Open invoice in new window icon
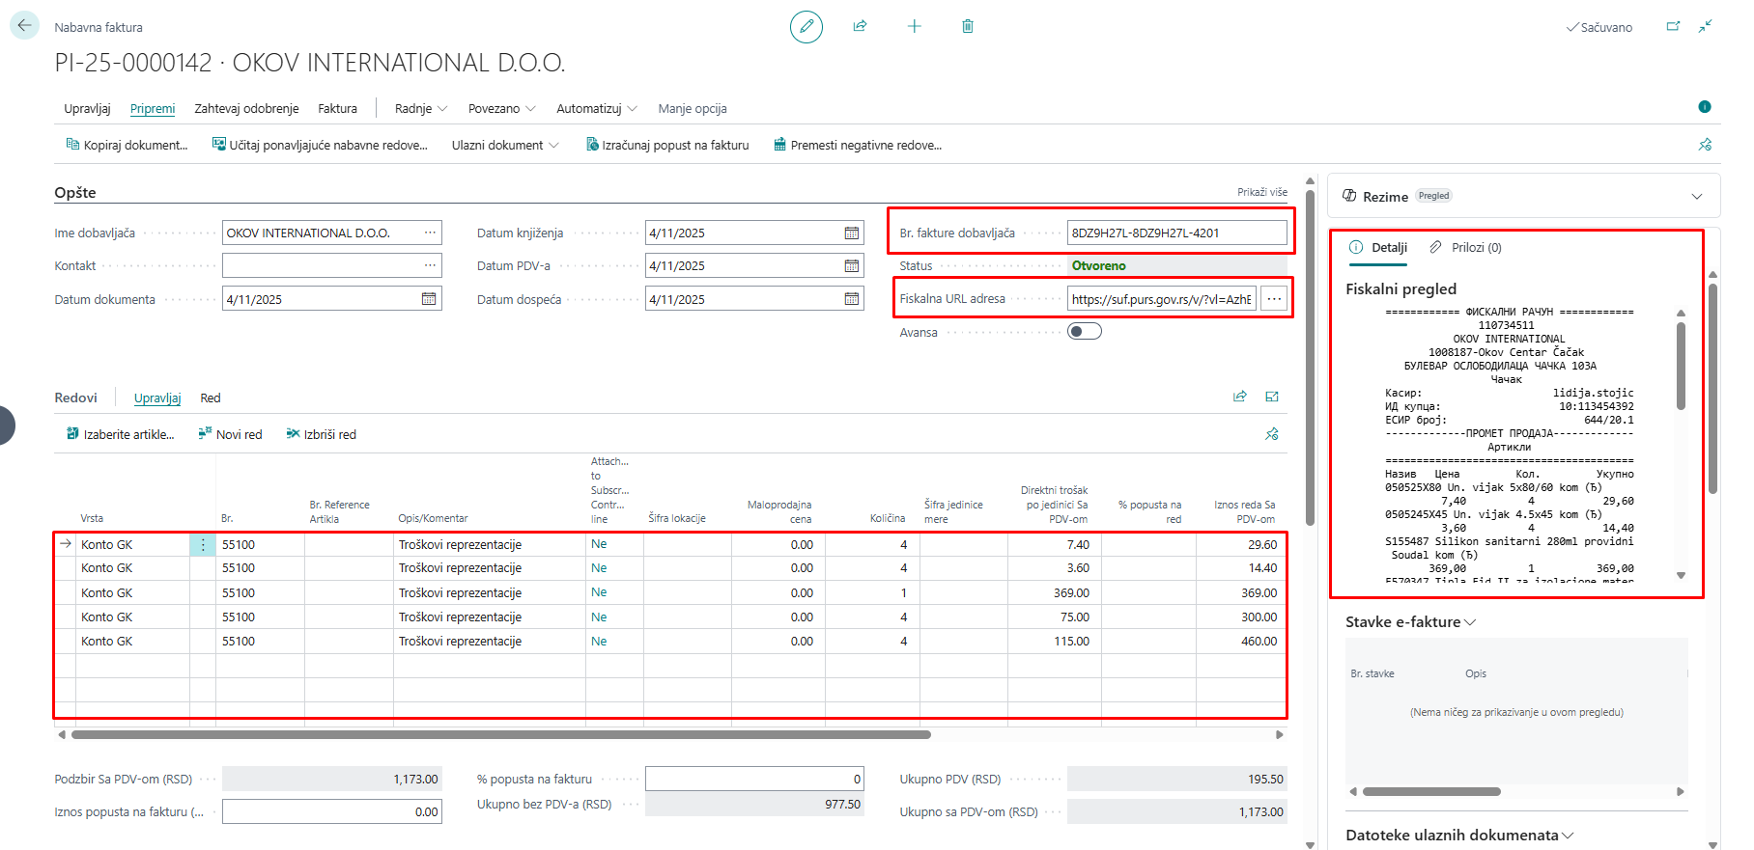The width and height of the screenshot is (1754, 850). (x=1673, y=27)
